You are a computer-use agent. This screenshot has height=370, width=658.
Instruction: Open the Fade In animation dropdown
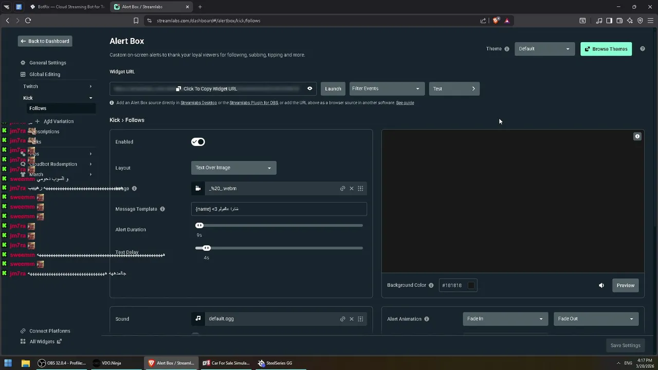[x=505, y=319]
